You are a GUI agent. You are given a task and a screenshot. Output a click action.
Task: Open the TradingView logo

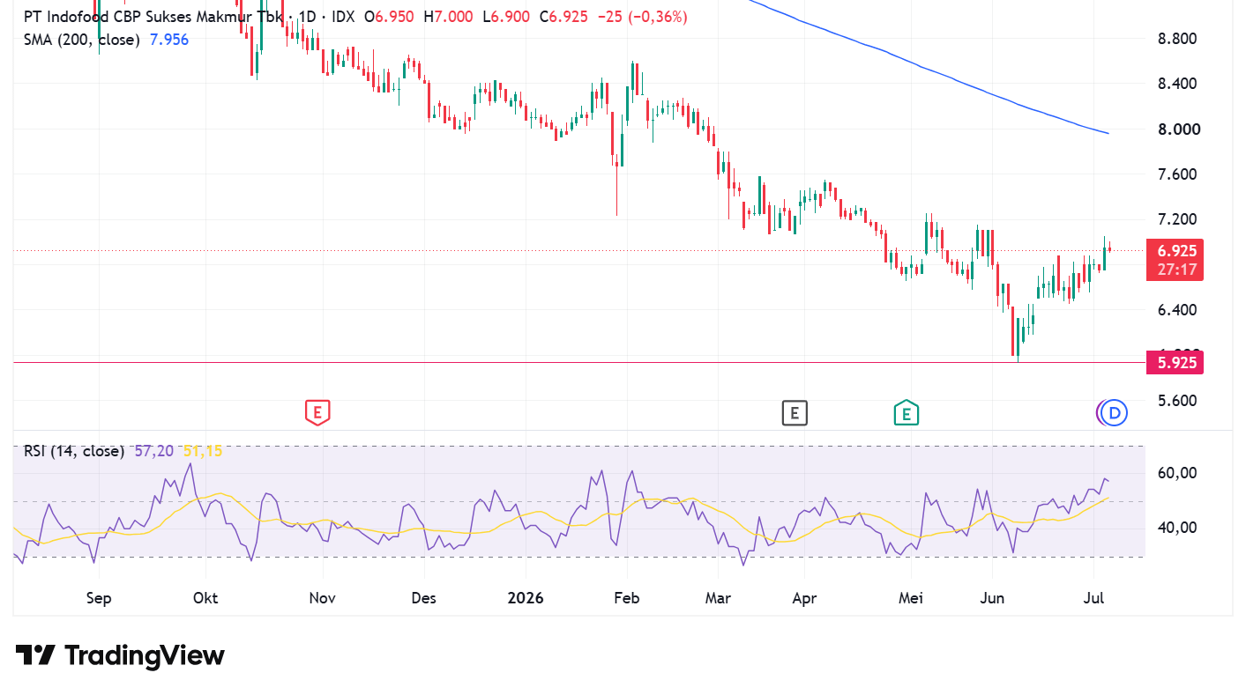pos(120,655)
